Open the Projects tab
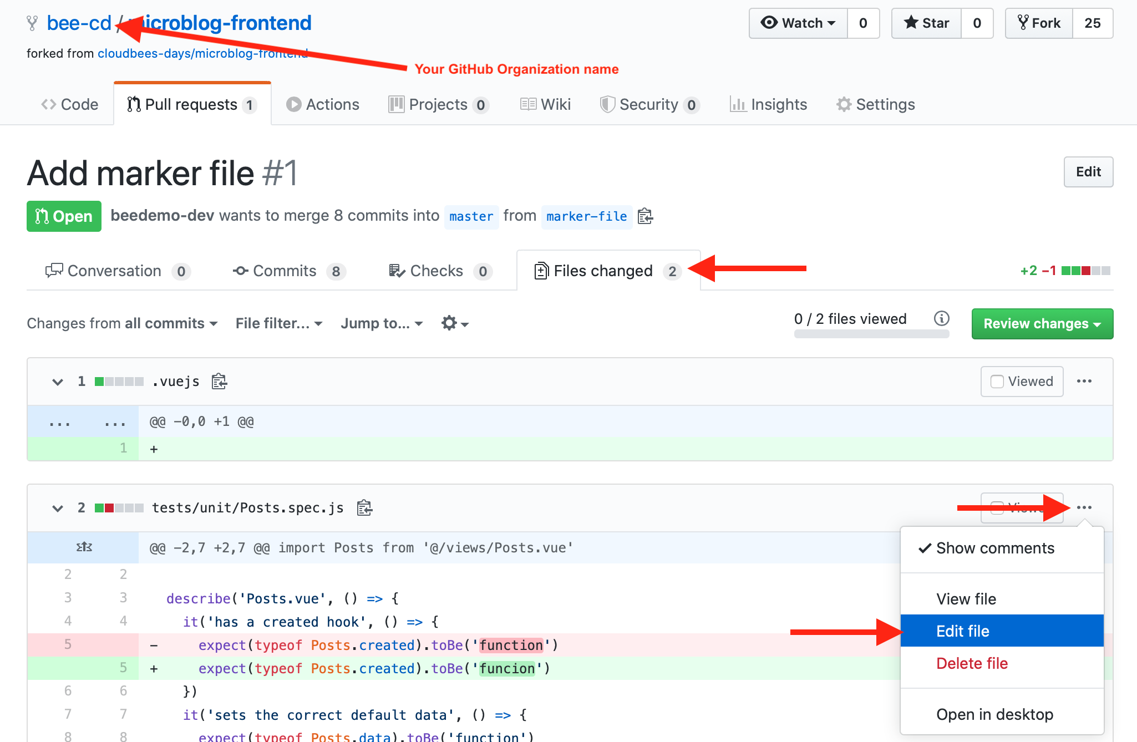Viewport: 1137px width, 742px height. (x=439, y=104)
